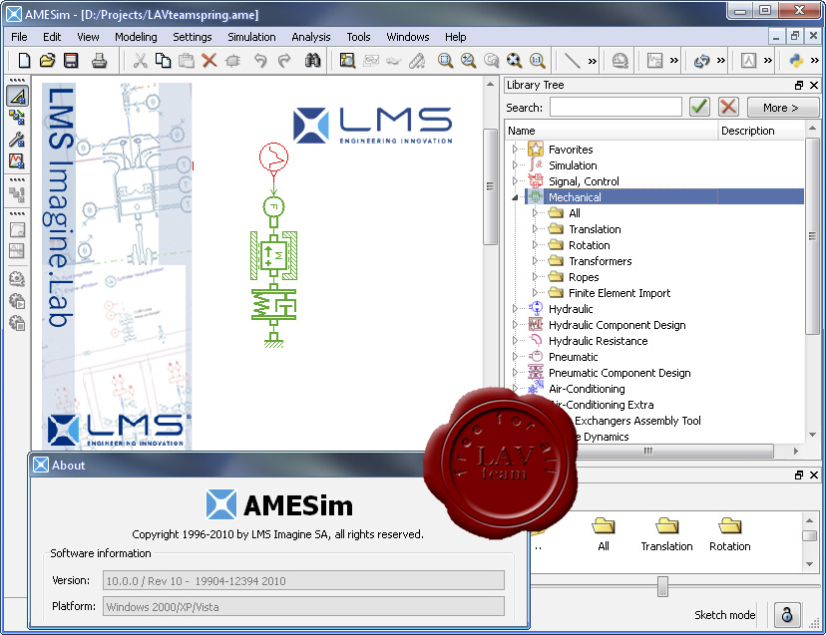Select the spring-damper component in sketch
This screenshot has height=635, width=826.
coord(274,304)
